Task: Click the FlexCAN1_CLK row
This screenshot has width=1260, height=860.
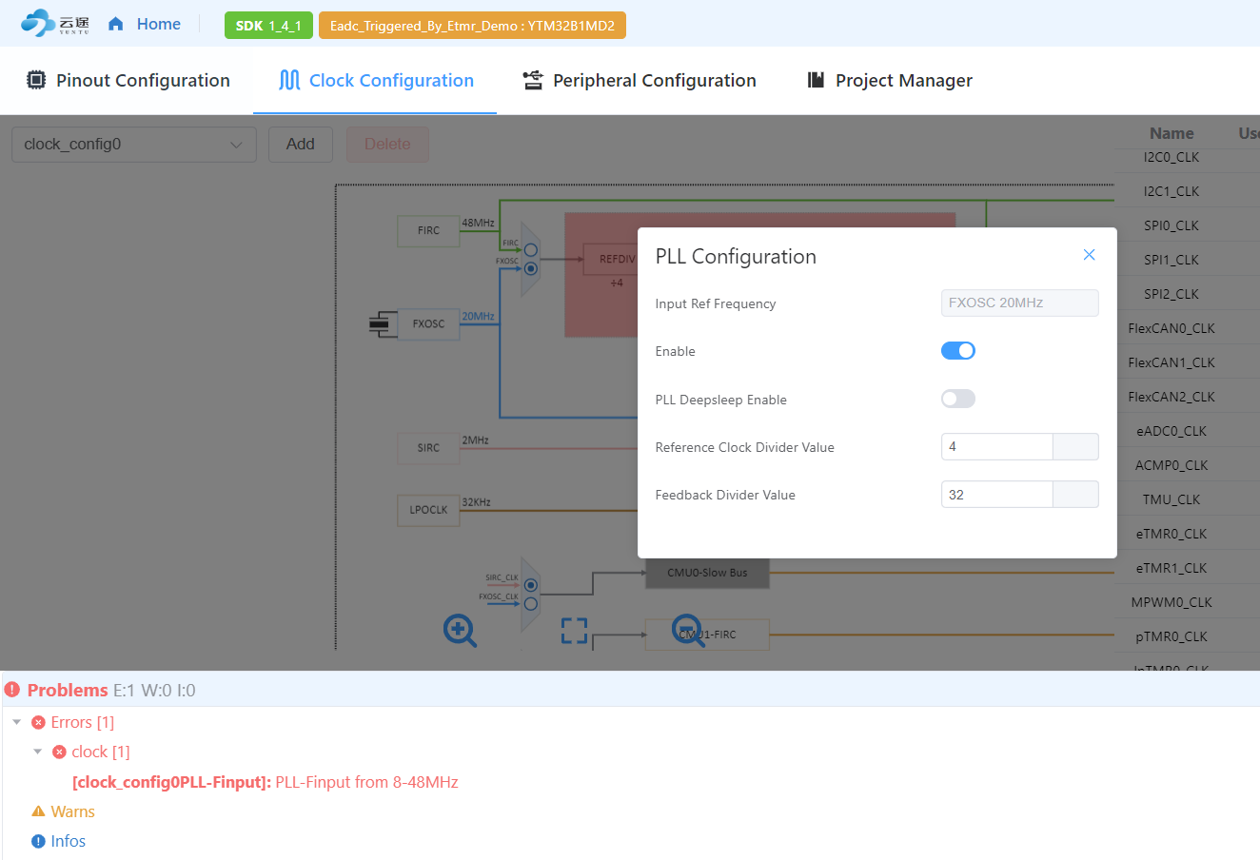Action: point(1187,362)
